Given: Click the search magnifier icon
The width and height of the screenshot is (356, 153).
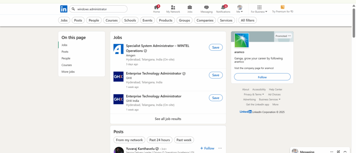Looking at the screenshot, I should pos(73,9).
